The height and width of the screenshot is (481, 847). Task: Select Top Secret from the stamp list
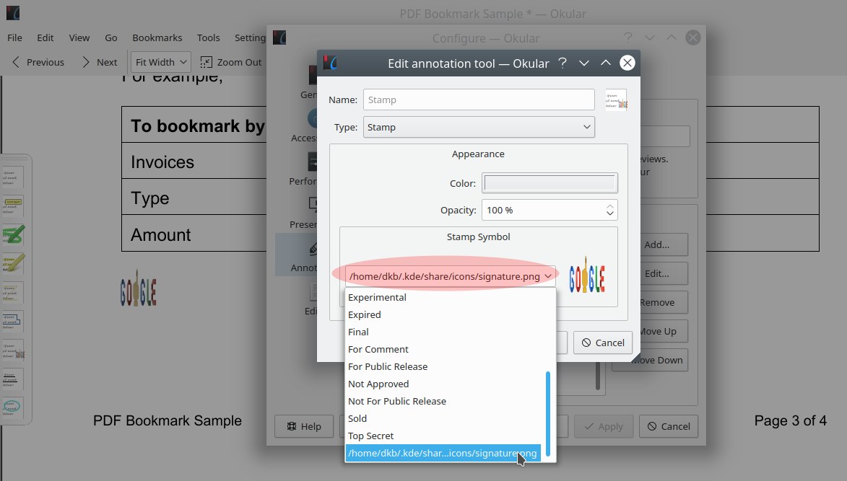(x=370, y=436)
